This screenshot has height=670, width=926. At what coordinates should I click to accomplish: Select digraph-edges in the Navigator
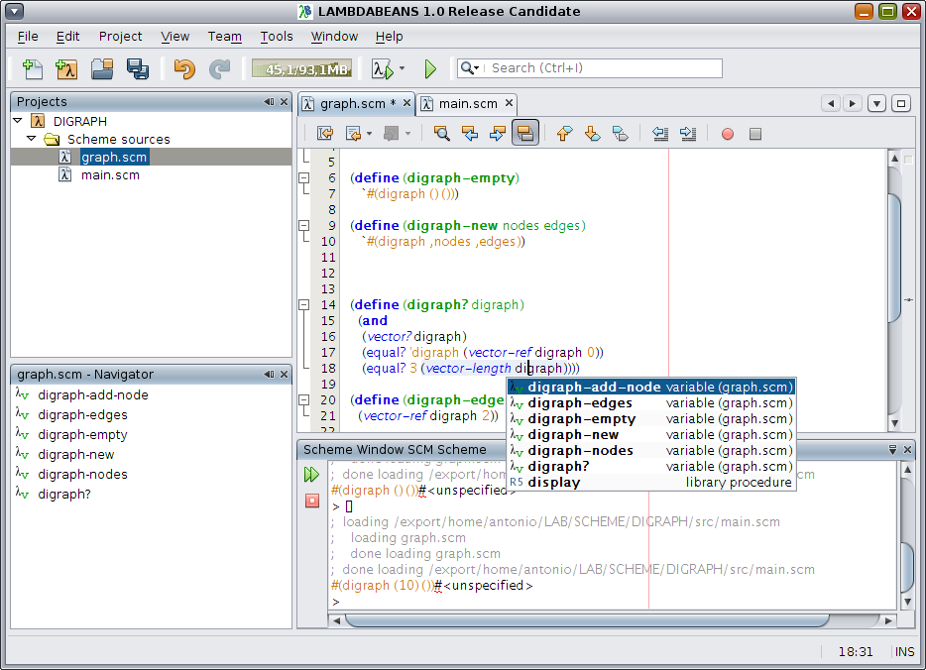[x=82, y=415]
